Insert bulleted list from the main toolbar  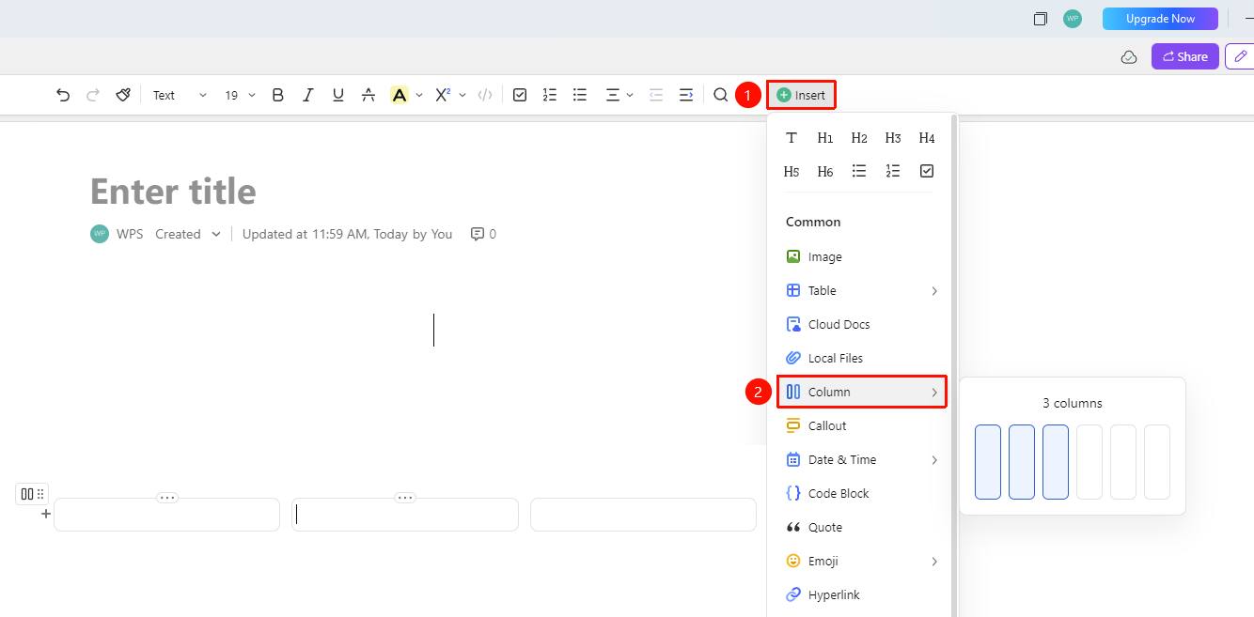coord(580,95)
